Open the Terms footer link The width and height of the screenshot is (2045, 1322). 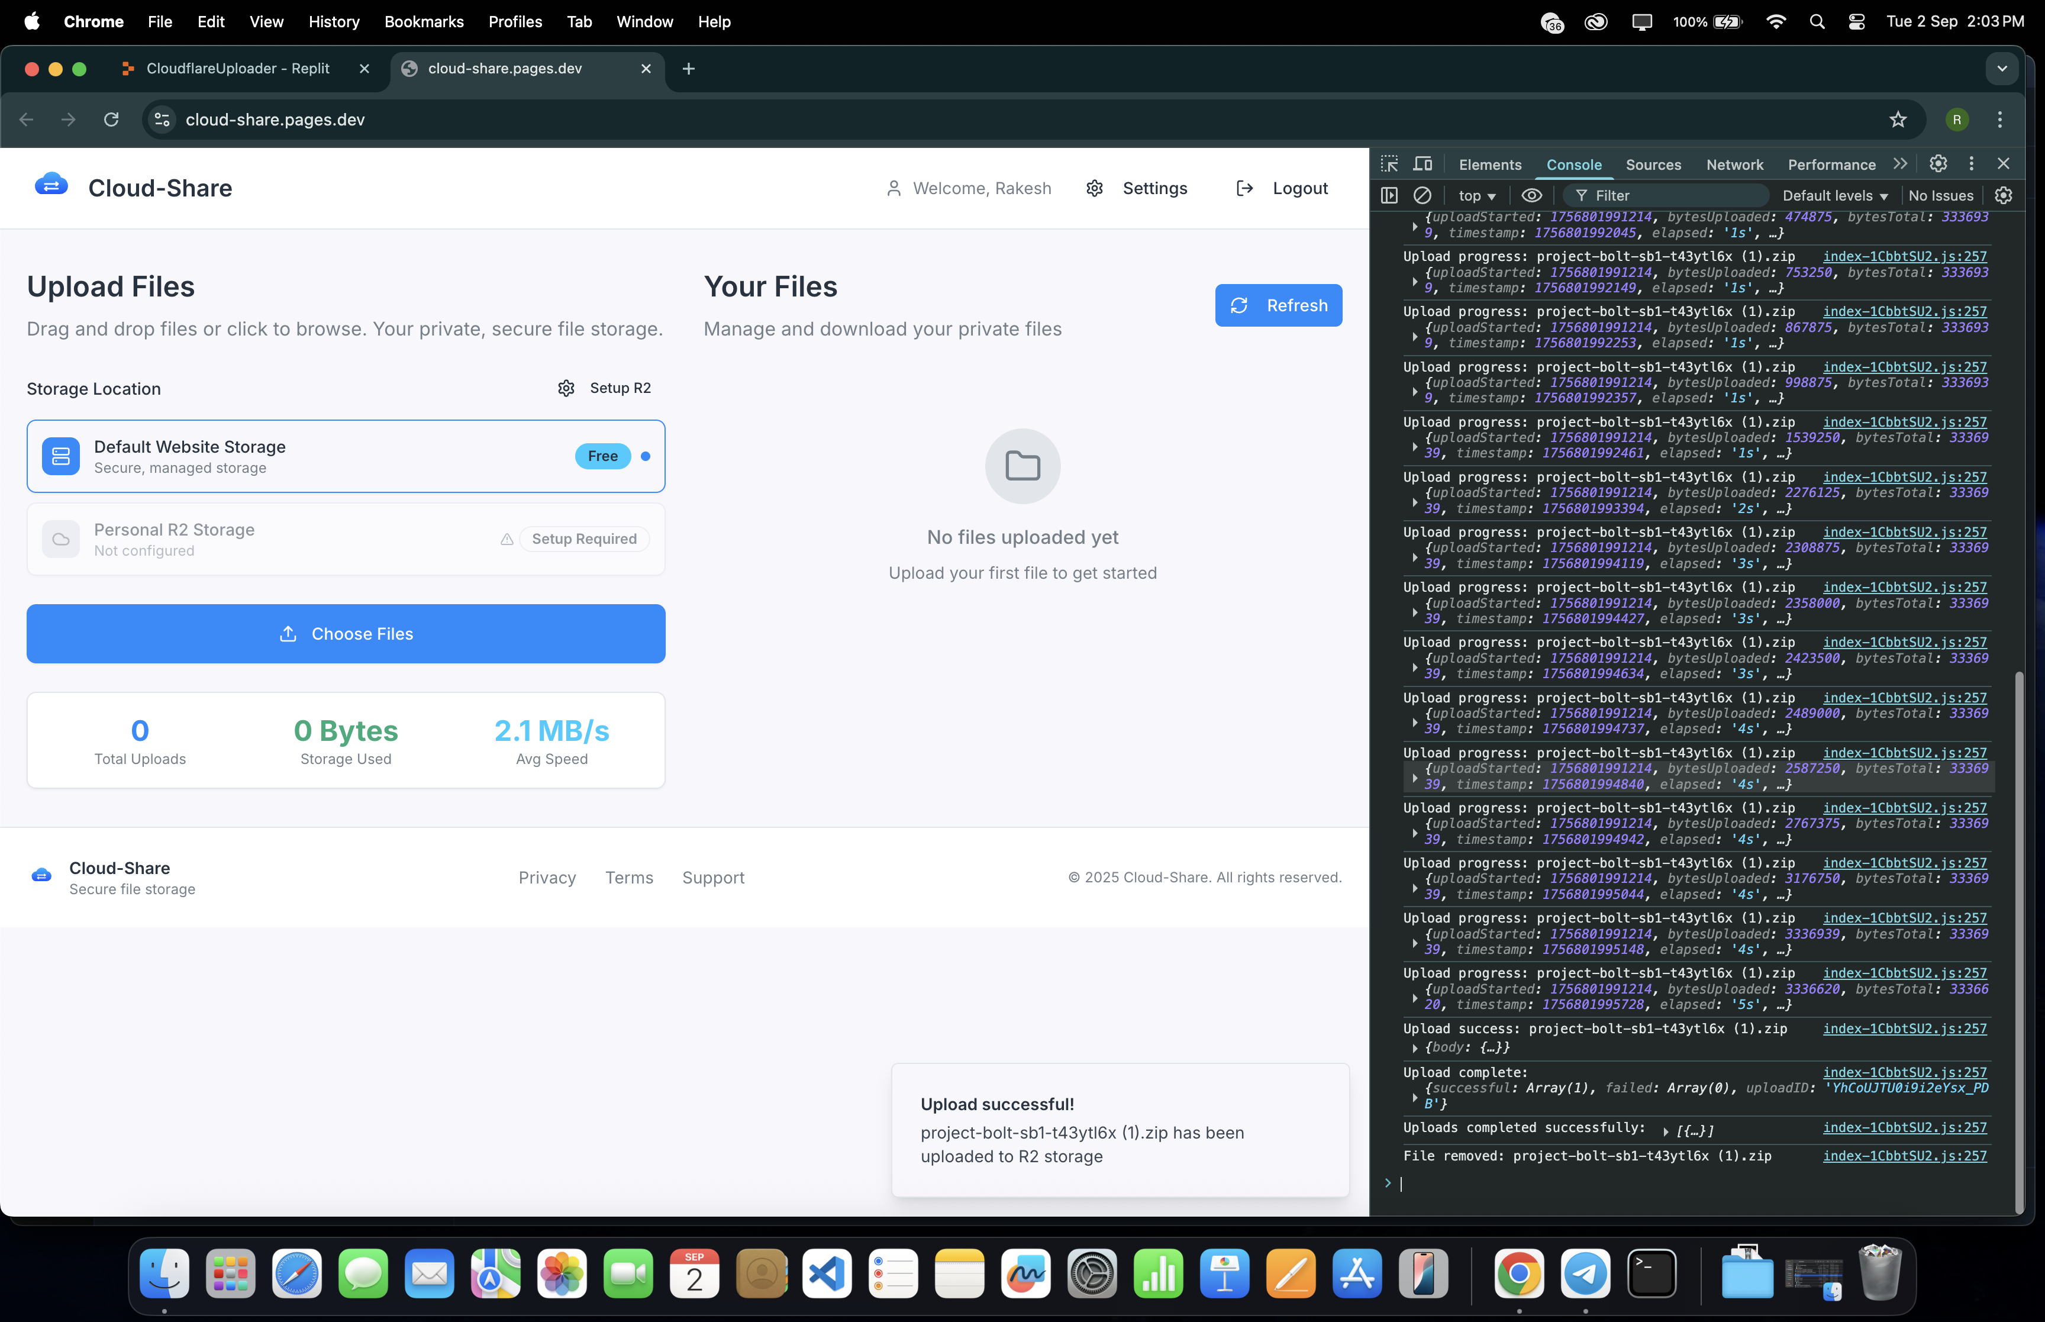(629, 878)
